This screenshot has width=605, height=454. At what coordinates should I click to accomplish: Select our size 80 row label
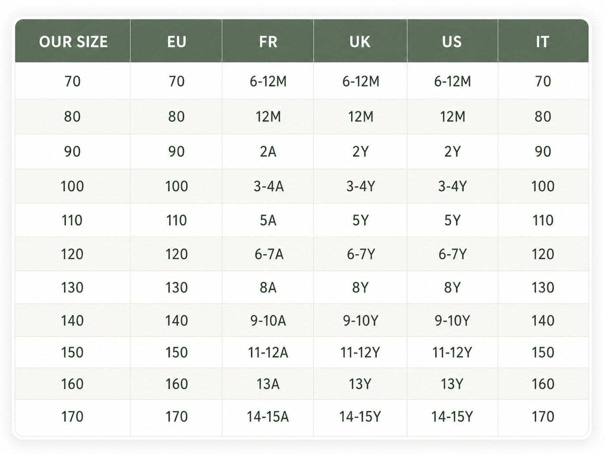(x=72, y=116)
